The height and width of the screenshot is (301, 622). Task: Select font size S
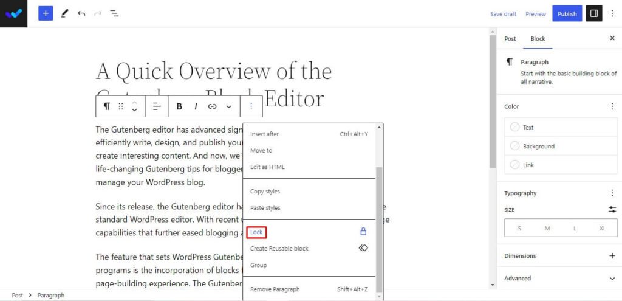519,228
